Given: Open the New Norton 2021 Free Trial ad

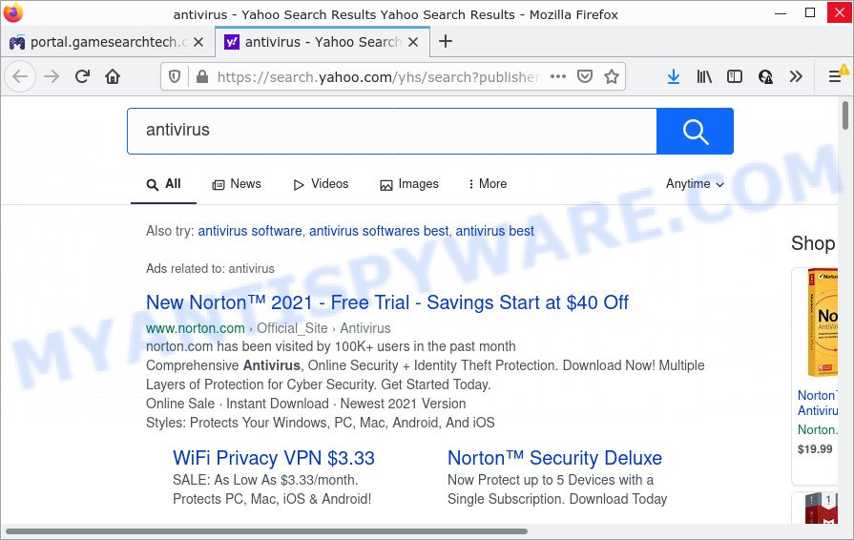Looking at the screenshot, I should tap(387, 302).
